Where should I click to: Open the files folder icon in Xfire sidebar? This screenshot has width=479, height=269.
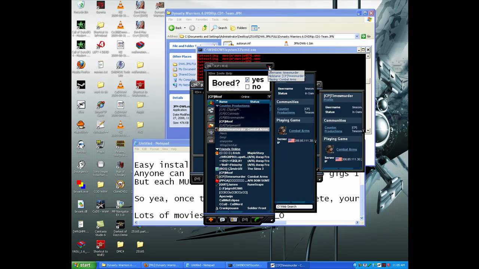pos(211,125)
